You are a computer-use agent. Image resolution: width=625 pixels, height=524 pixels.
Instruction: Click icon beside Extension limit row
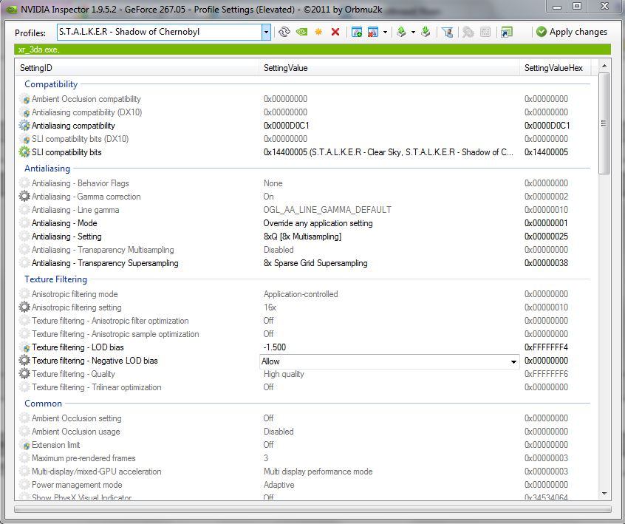pos(26,446)
